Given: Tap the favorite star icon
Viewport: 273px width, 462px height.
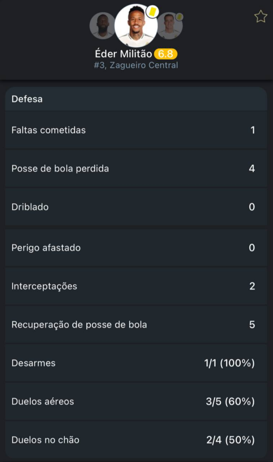Looking at the screenshot, I should tap(260, 17).
